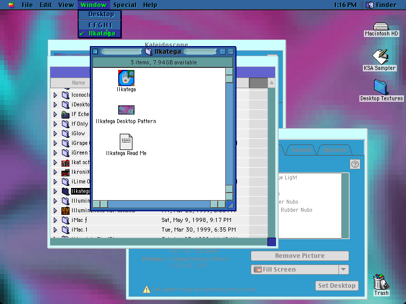Sort by the Name column header

[x=79, y=83]
